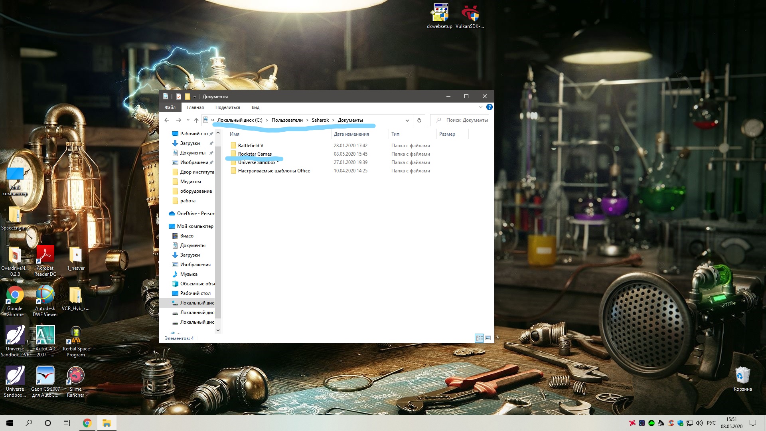
Task: Click the Up one level arrow
Action: [196, 120]
